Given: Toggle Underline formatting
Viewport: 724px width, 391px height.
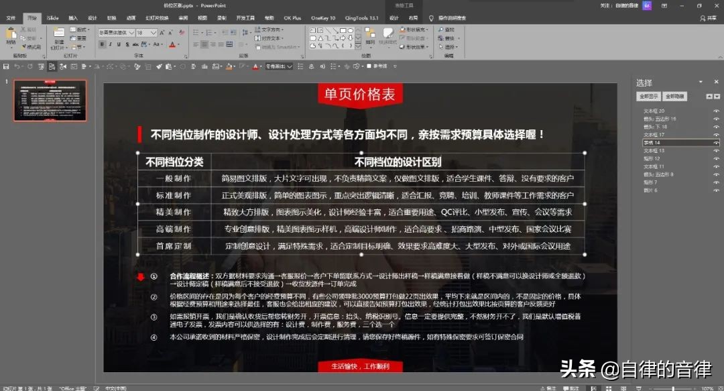Looking at the screenshot, I should pos(119,44).
